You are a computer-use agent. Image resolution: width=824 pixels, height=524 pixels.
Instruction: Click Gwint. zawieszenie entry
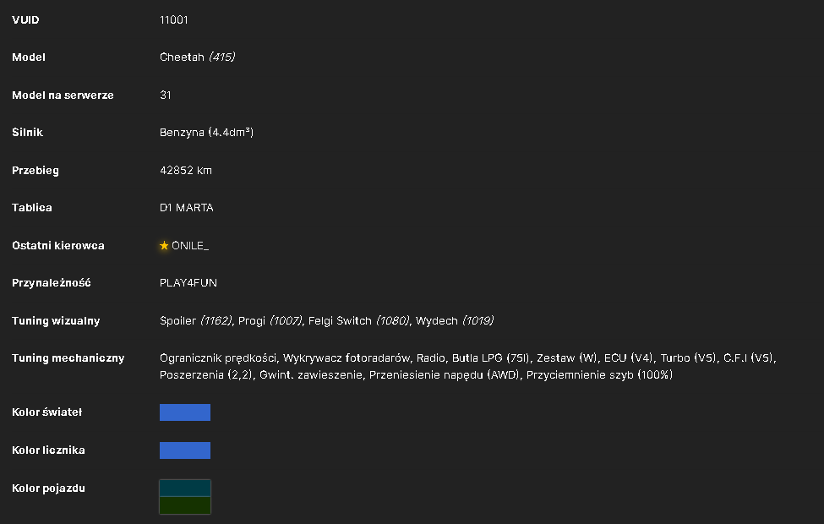(311, 375)
